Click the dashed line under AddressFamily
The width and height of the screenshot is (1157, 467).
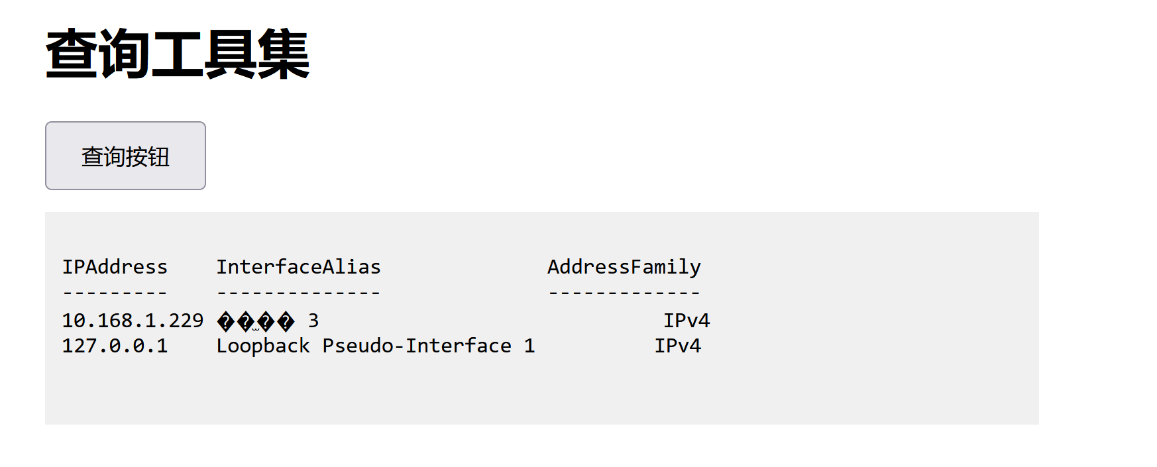coord(624,292)
